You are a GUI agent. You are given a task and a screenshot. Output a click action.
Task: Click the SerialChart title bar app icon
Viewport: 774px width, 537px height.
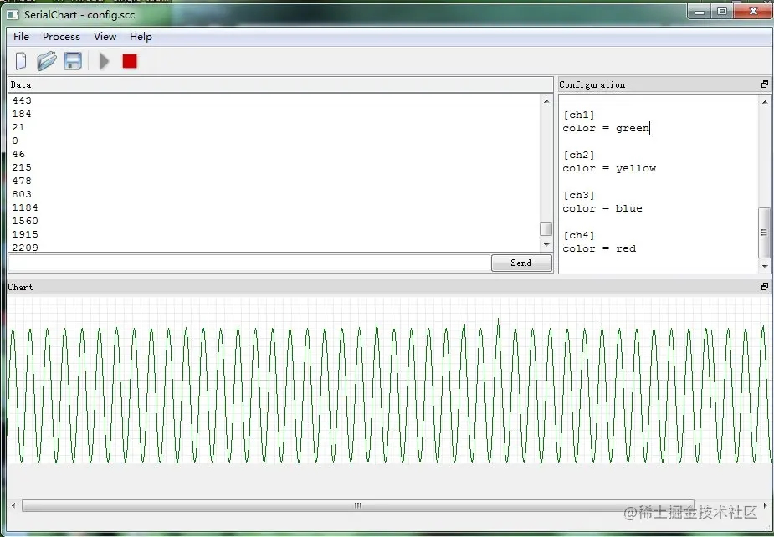point(13,15)
